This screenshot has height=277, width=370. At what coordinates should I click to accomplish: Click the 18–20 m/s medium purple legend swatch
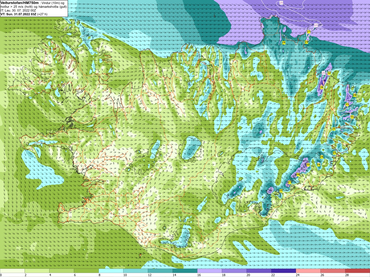(234, 271)
